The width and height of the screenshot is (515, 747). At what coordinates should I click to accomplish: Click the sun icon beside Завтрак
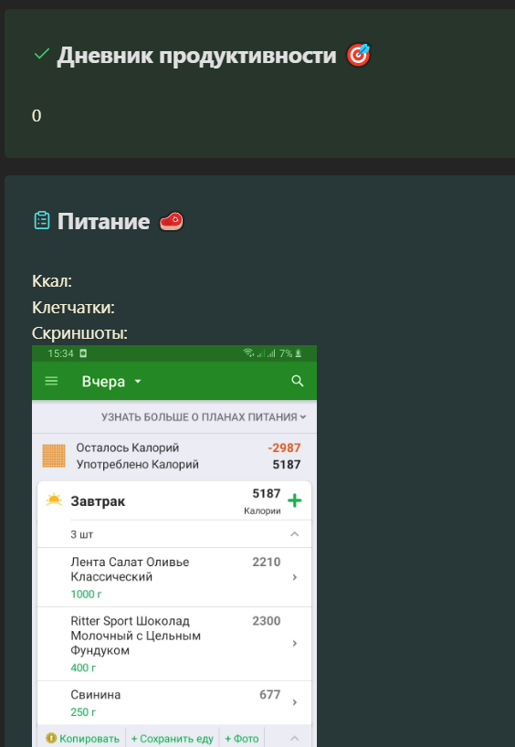pos(54,500)
